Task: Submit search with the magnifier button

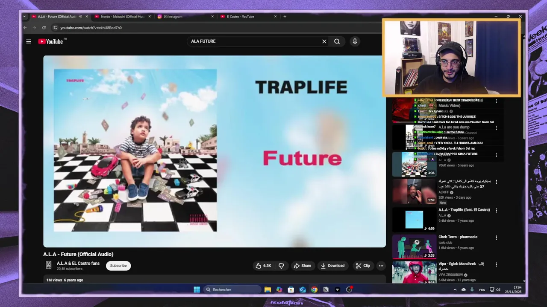Action: (337, 41)
